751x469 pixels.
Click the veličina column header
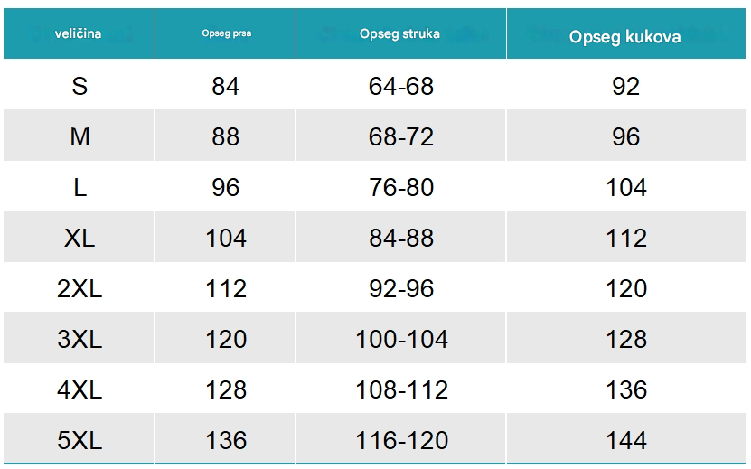pyautogui.click(x=79, y=33)
